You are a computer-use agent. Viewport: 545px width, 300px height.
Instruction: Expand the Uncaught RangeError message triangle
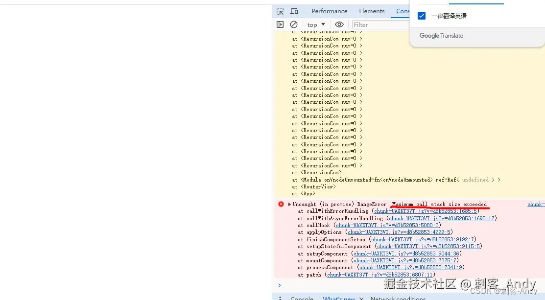click(x=289, y=204)
